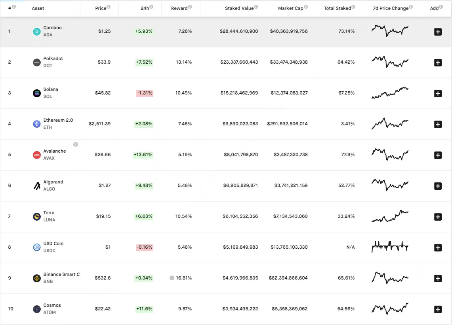
Task: Add Terra with the plus button
Action: click(438, 217)
